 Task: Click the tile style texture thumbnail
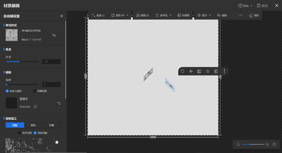[12, 35]
